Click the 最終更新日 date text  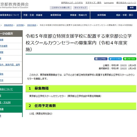pyautogui.click(x=117, y=68)
